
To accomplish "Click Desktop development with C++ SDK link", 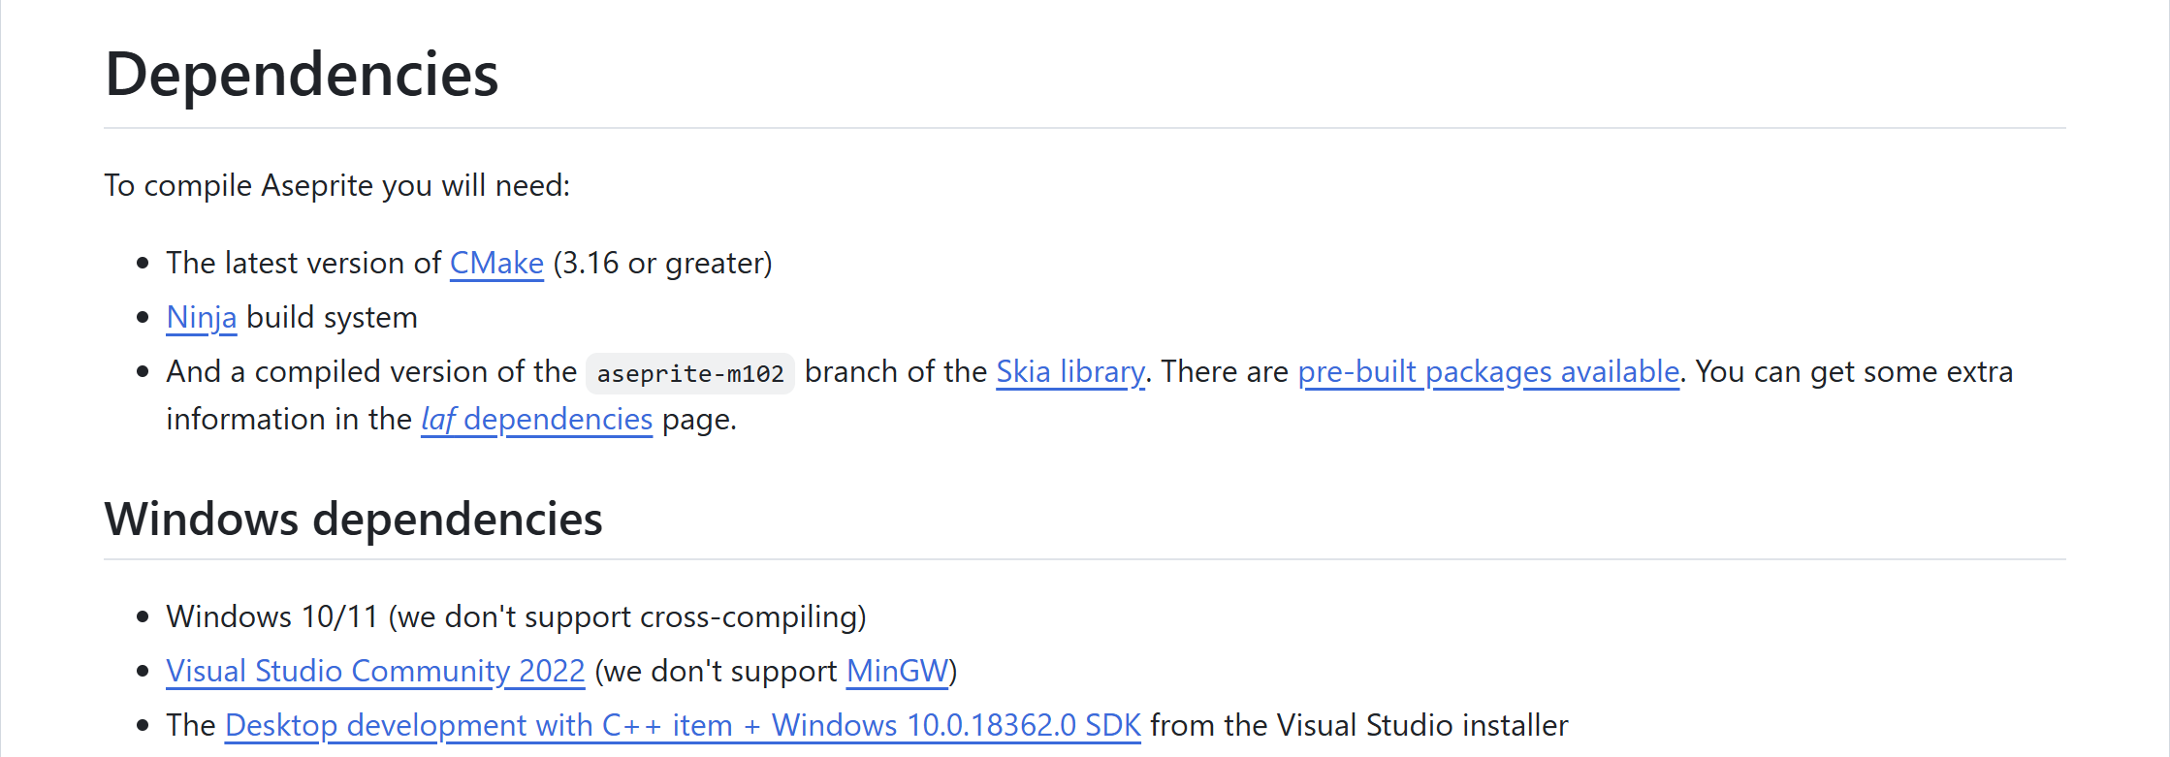I will click(x=682, y=726).
